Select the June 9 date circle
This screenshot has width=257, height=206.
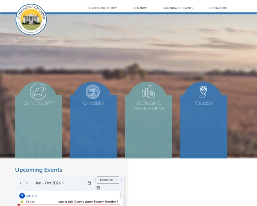click(22, 196)
